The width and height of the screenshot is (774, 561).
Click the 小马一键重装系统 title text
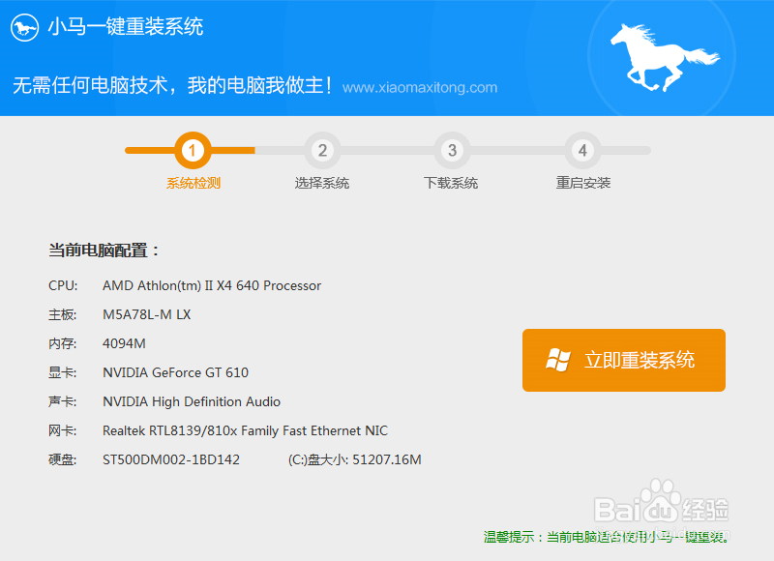point(126,27)
